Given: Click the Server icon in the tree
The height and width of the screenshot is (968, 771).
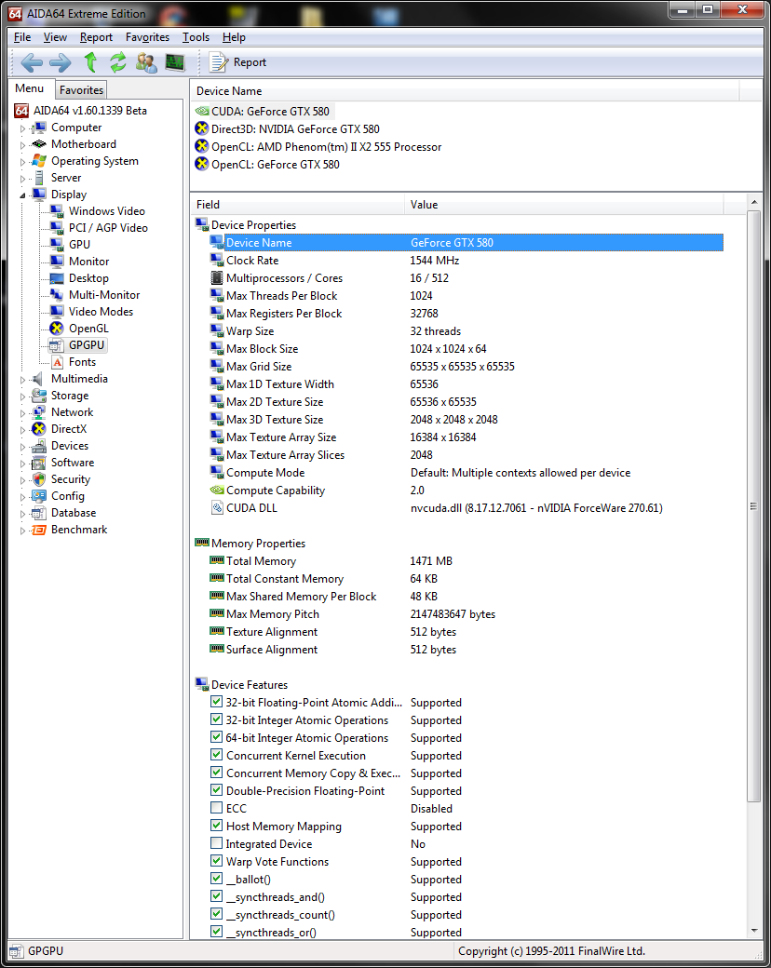Looking at the screenshot, I should click(x=39, y=177).
